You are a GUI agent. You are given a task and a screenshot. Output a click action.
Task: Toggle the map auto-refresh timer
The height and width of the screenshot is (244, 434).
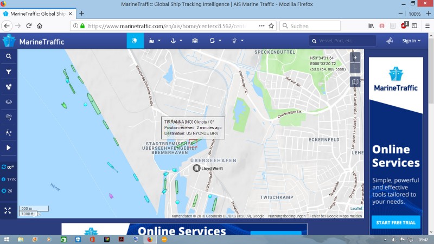tap(8, 167)
